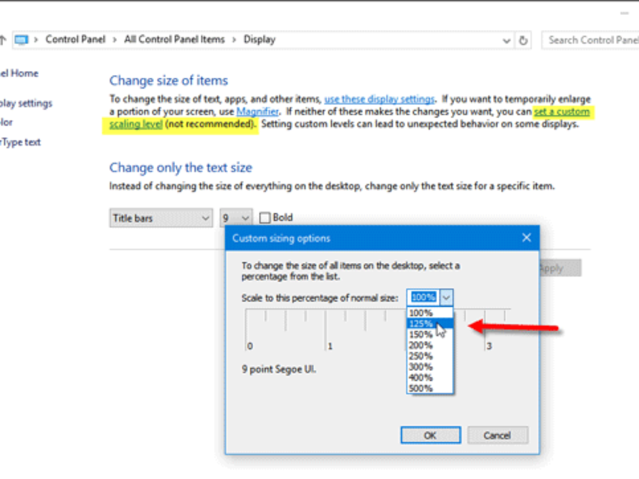Click the monitor icon in address bar
The width and height of the screenshot is (639, 479).
click(21, 40)
